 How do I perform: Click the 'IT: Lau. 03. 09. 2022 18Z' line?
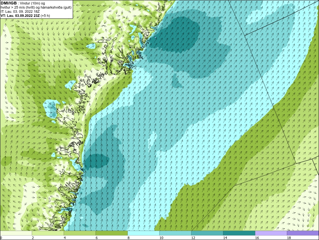click(x=20, y=11)
